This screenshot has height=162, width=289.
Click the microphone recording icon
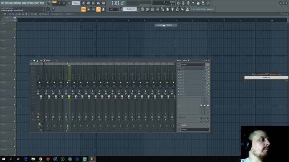click(x=188, y=3)
